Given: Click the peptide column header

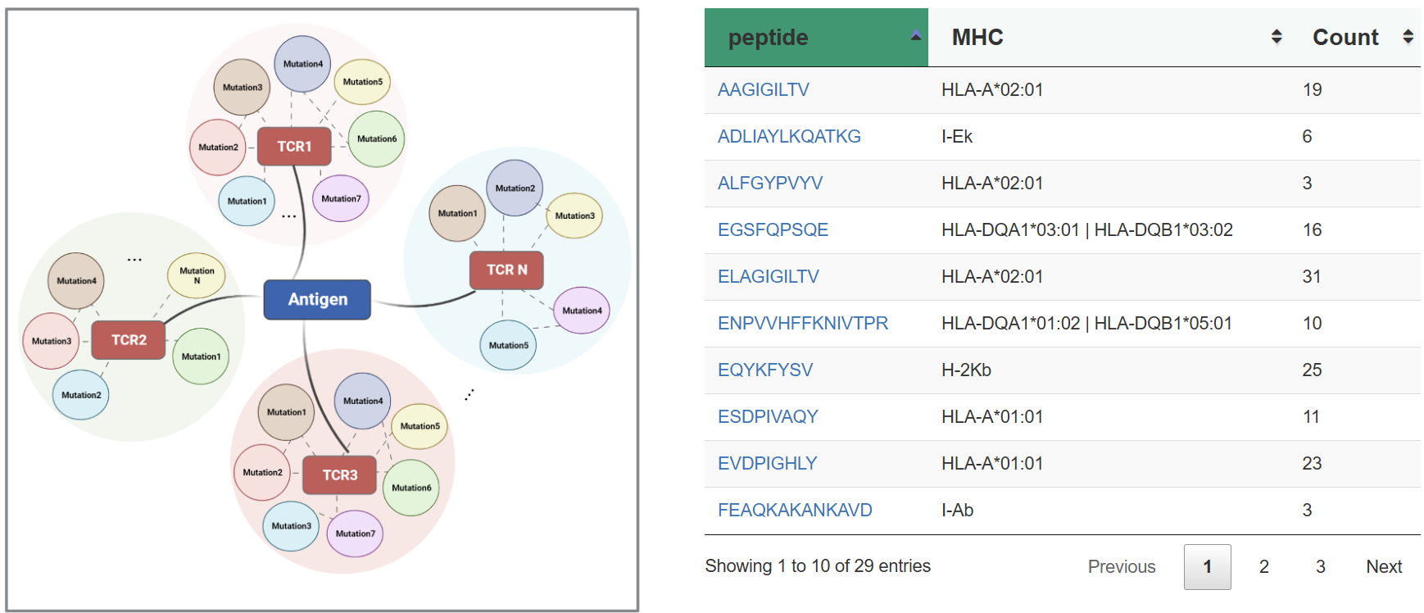Looking at the screenshot, I should 768,38.
